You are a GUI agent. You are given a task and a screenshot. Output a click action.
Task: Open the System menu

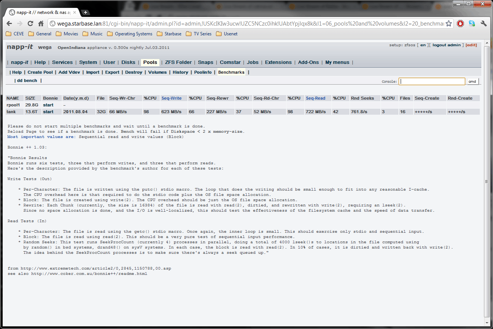coord(88,62)
